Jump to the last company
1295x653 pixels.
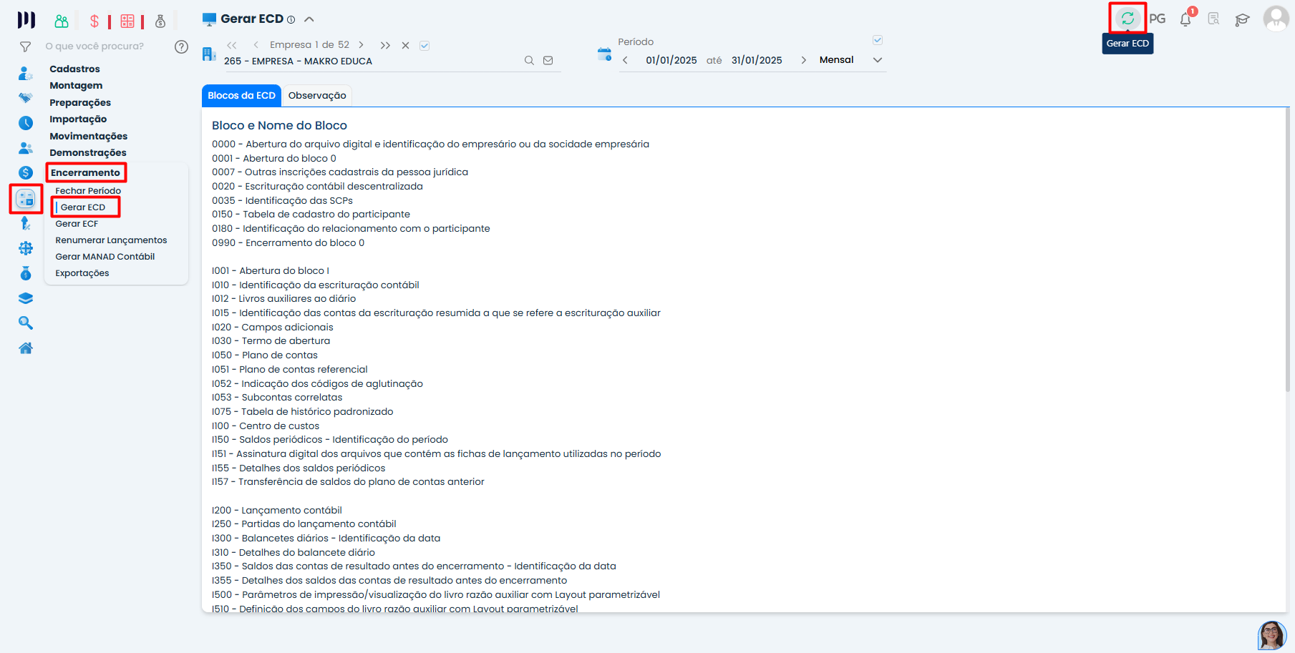385,45
